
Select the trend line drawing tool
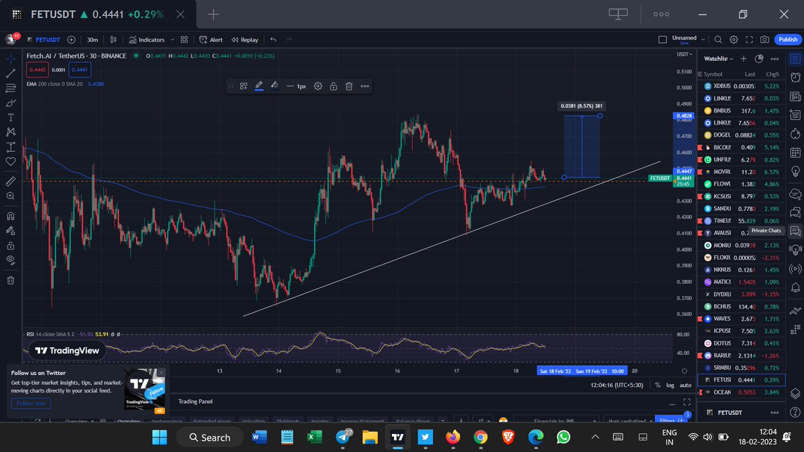pos(11,74)
